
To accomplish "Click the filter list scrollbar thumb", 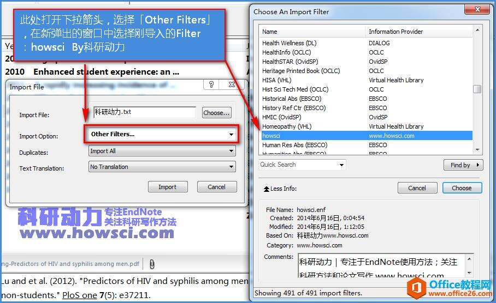I will 477,89.
